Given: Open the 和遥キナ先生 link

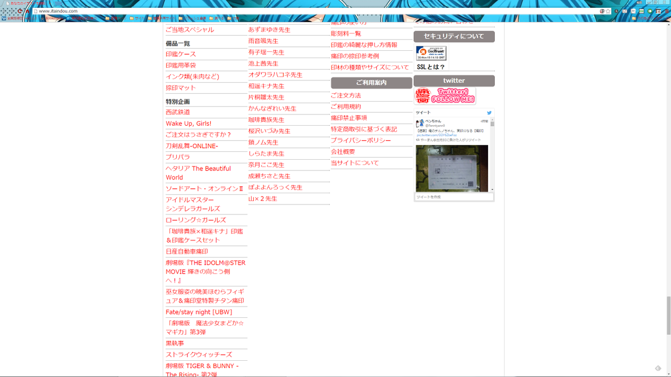Looking at the screenshot, I should [266, 86].
